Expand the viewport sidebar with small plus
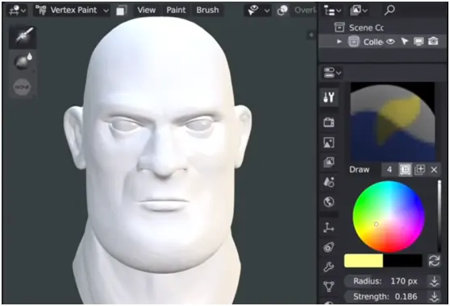This screenshot has width=450, height=306. pyautogui.click(x=311, y=35)
